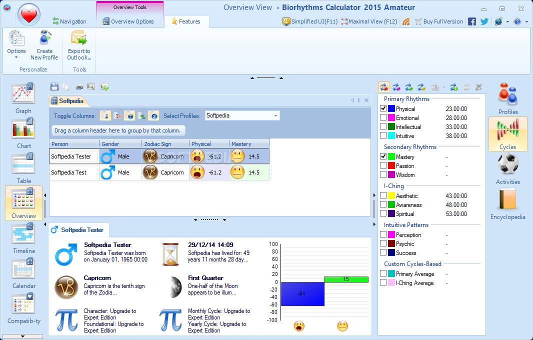Toggle the percent column icon

tap(142, 116)
